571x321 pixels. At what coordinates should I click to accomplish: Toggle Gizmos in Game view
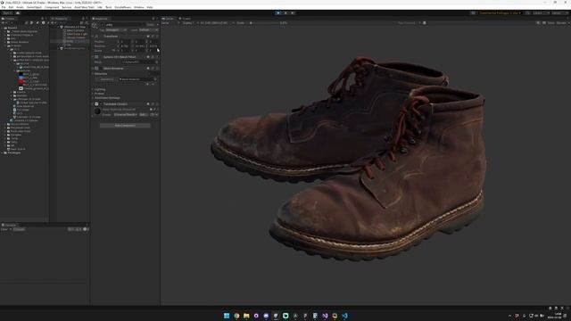point(561,23)
